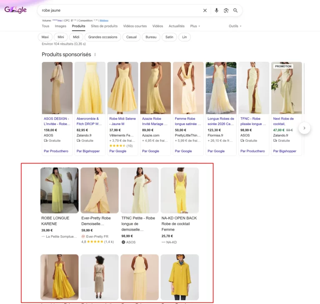Select the Satin filter chip
This screenshot has width=320, height=304.
[170, 37]
